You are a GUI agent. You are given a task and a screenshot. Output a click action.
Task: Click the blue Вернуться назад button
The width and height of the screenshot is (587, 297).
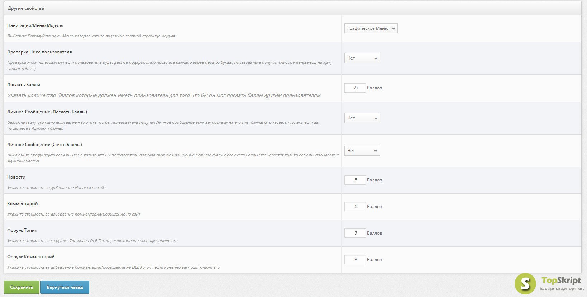pyautogui.click(x=65, y=287)
